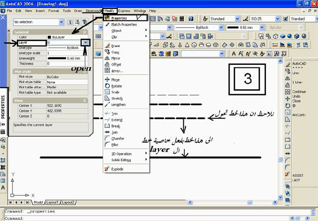Viewport: 318px width, 221px height.
Task: Click the Help question mark icon
Action: pos(191,19)
